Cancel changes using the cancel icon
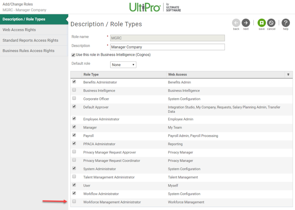Viewport: 295px width, 210px height. pyautogui.click(x=271, y=23)
